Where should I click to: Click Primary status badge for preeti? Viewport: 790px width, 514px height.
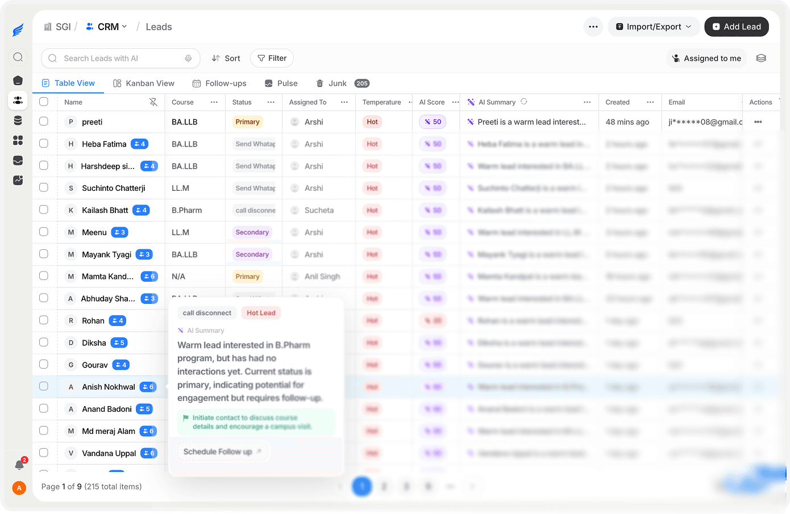(247, 122)
